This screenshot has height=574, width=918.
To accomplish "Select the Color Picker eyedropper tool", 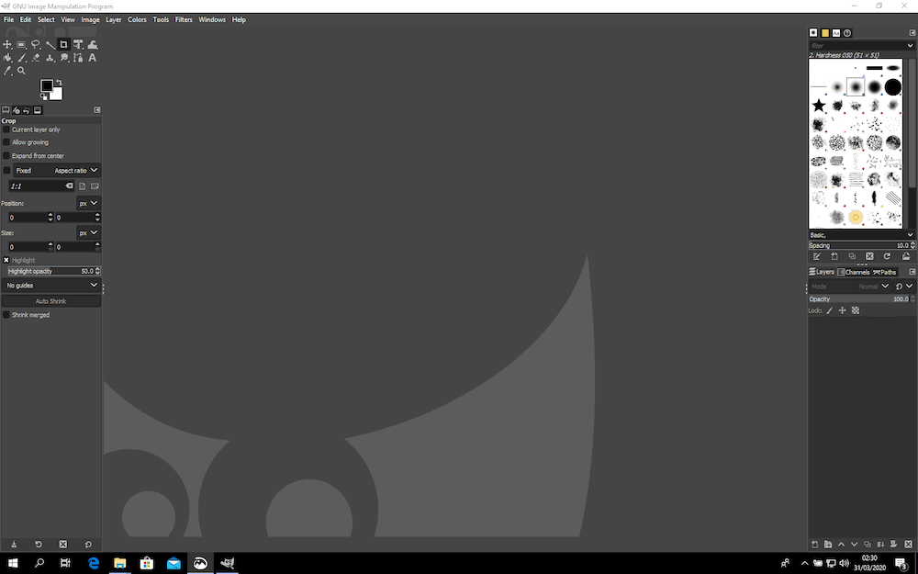I will coord(7,71).
